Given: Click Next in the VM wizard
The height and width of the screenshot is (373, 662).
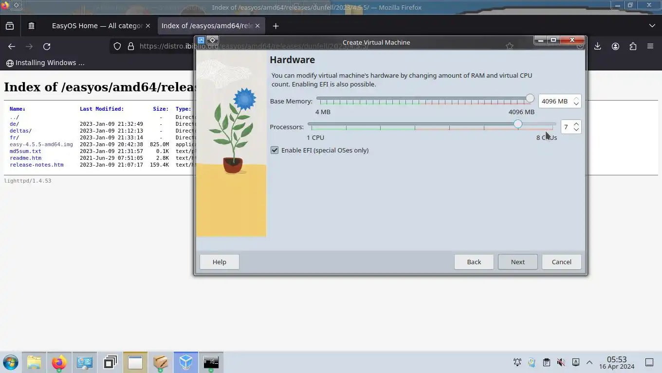Looking at the screenshot, I should coord(518,262).
